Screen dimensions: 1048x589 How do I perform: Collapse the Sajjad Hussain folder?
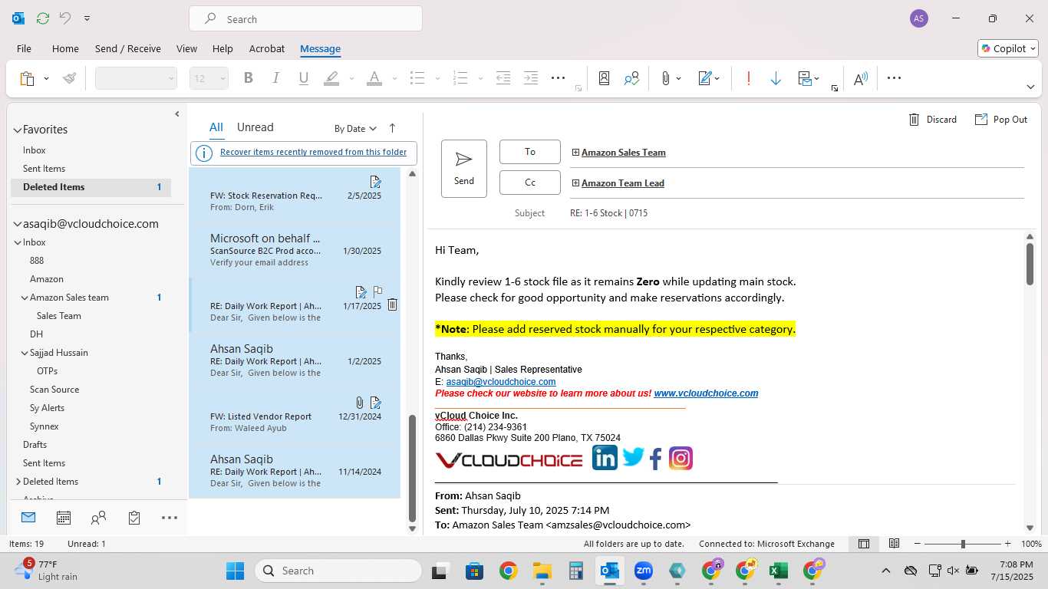coord(25,353)
